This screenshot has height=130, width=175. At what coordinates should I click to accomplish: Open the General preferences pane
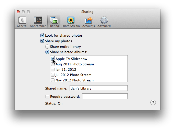pyautogui.click(x=22, y=22)
